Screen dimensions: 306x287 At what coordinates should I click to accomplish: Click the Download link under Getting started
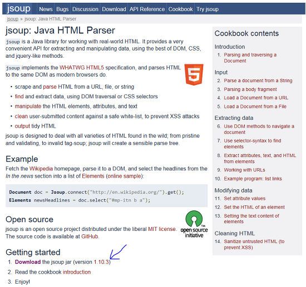pyautogui.click(x=28, y=262)
